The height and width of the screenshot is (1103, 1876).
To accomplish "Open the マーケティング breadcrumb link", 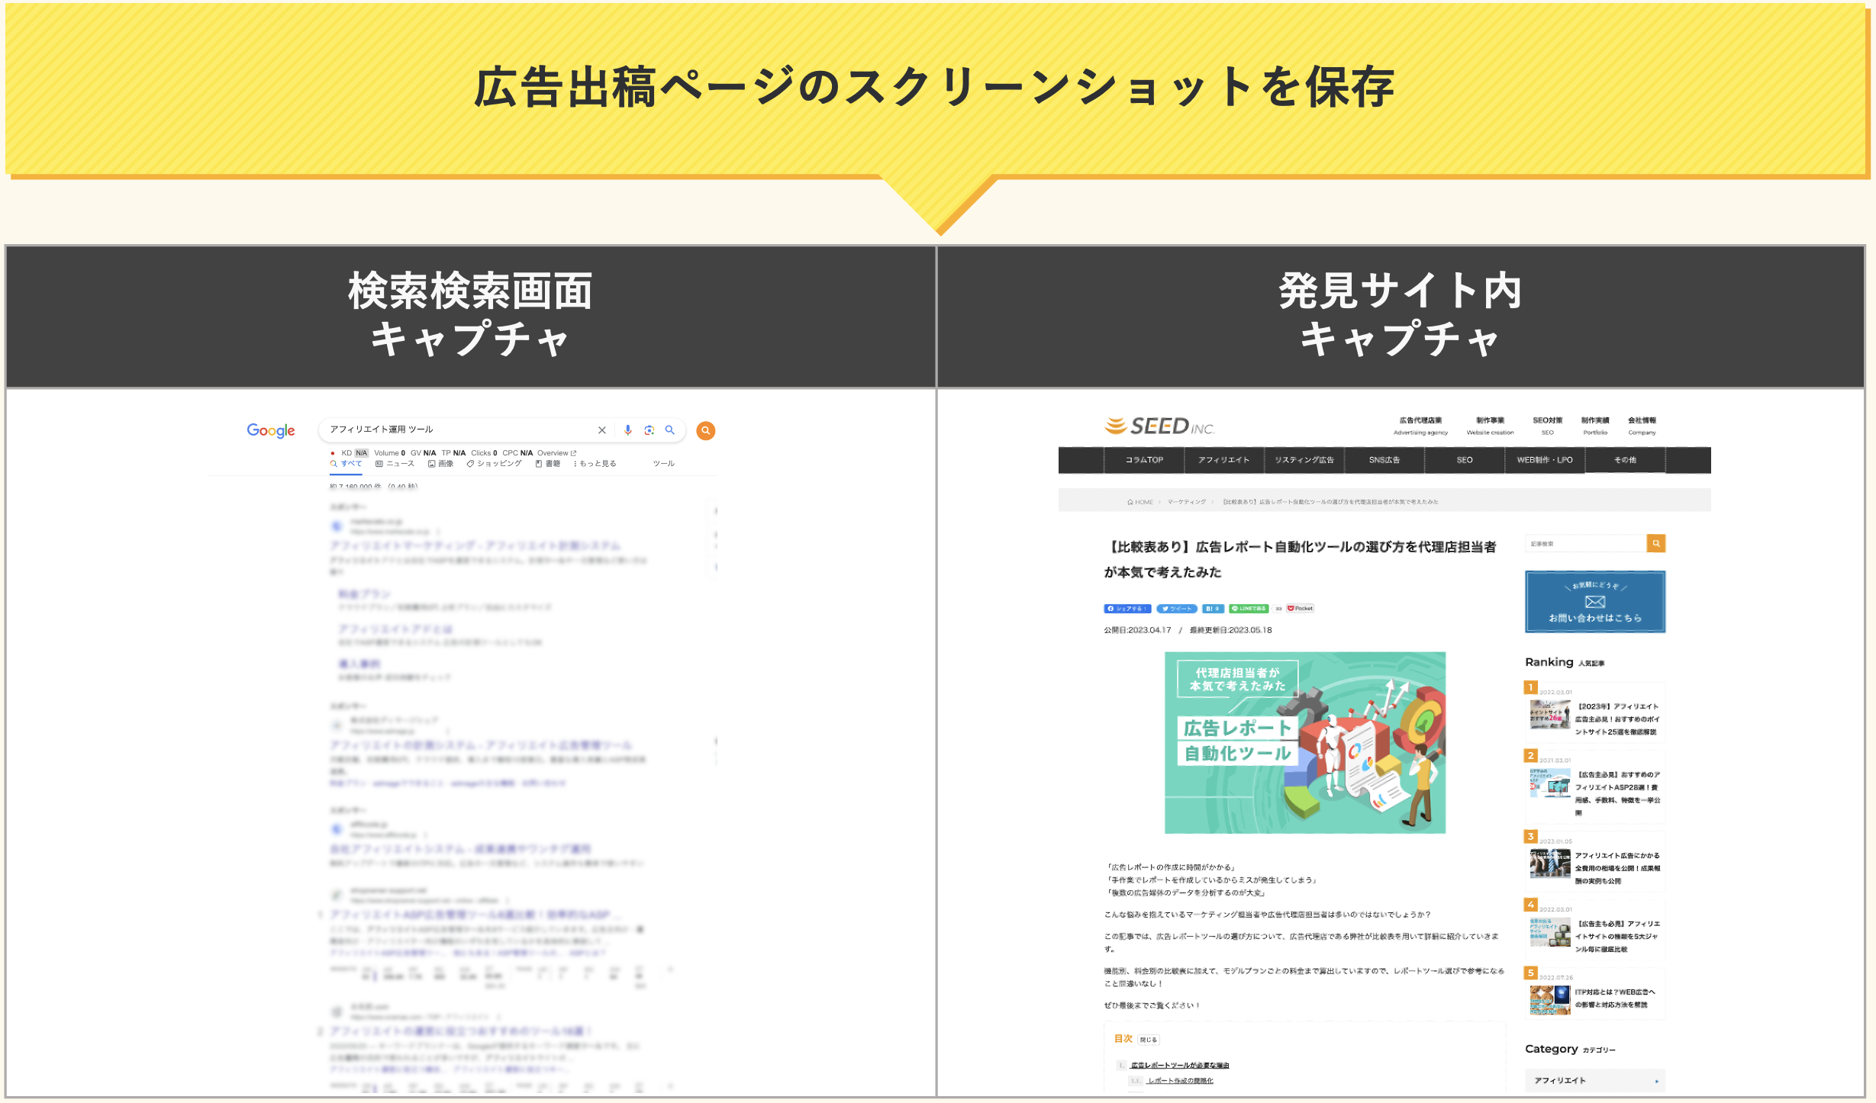I will (x=1186, y=502).
